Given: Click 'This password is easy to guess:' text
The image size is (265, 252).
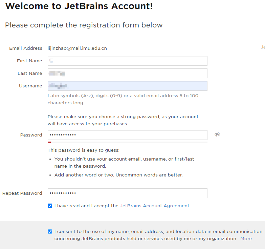Looking at the screenshot, I should point(84,150).
